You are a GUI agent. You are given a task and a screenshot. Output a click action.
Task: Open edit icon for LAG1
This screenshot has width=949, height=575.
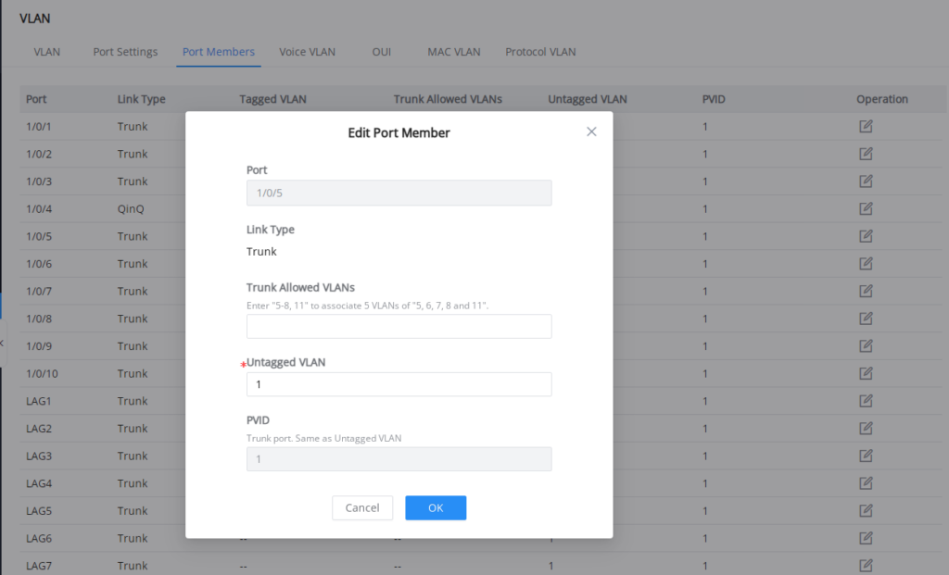[x=866, y=401]
